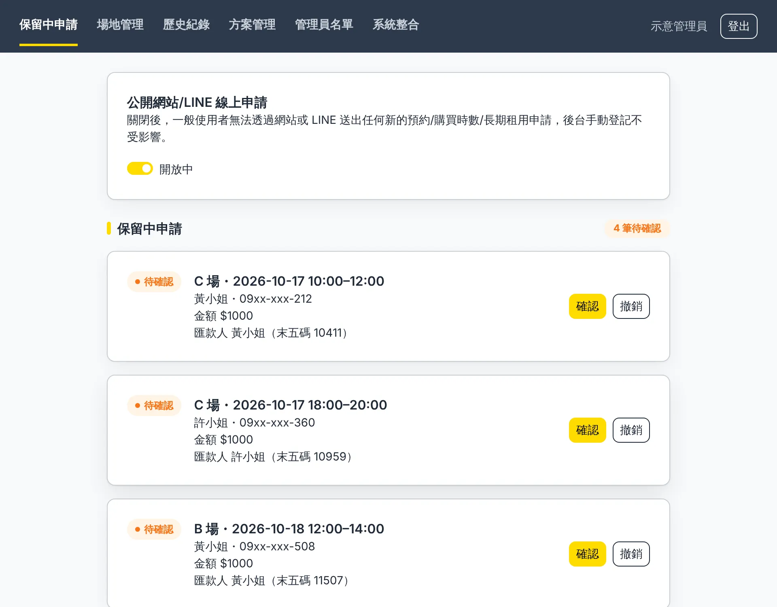
Task: Click 待確認 status on B 場 card
Action: [x=154, y=529]
